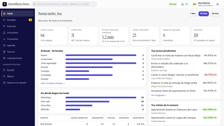
Task: Click the LEADS ABIERTOS column header
Action: 79,118
